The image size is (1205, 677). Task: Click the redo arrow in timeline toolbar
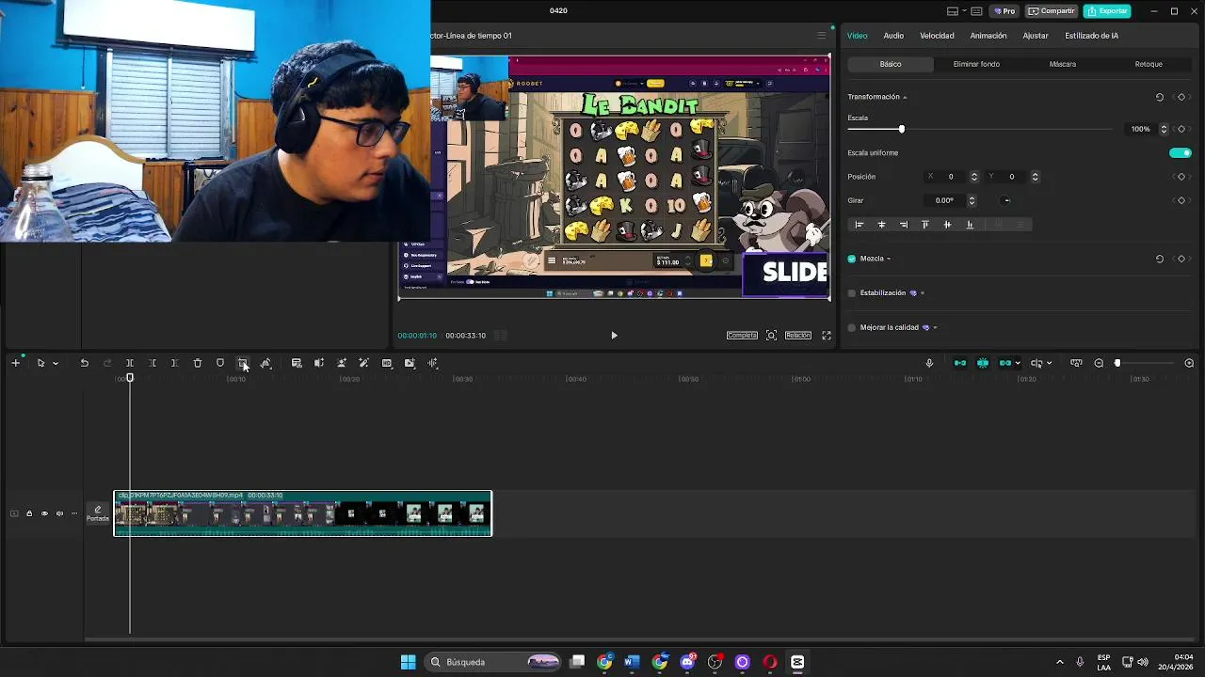pyautogui.click(x=106, y=363)
